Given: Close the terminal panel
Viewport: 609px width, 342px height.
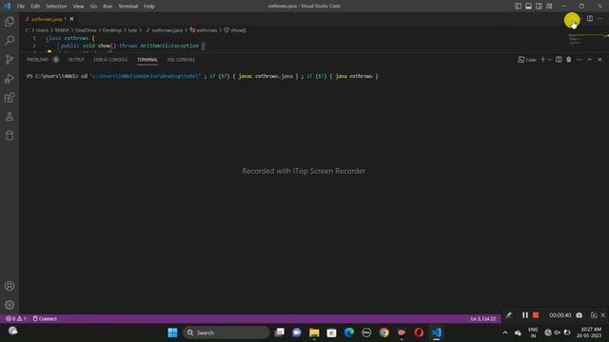Looking at the screenshot, I should click(600, 59).
